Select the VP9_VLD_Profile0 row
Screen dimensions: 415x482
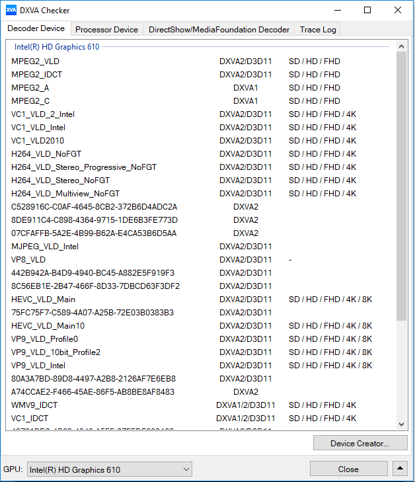(200, 339)
